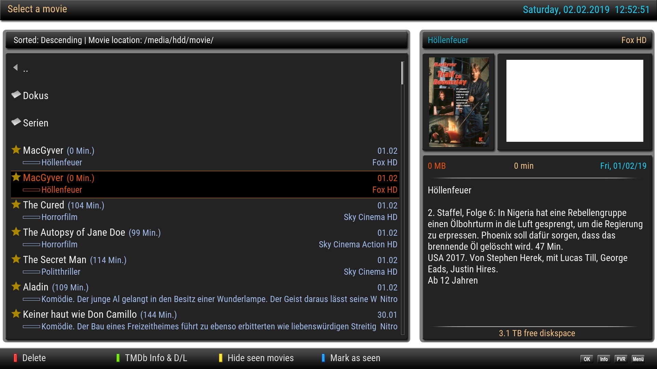Click star icon of The Secret Man
This screenshot has width=657, height=369.
tap(16, 259)
